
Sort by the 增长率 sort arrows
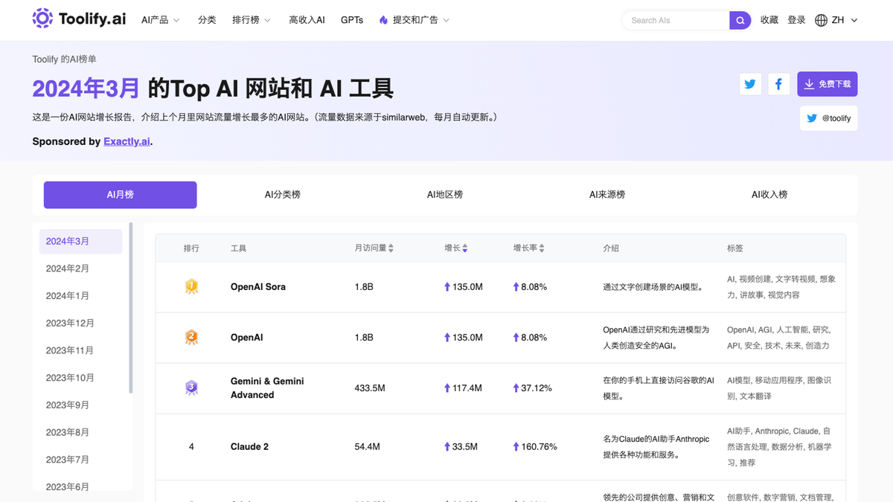coord(542,248)
